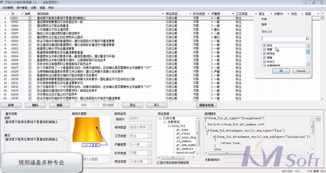326x173 pixels.
Task: Click the filter list vertical scrollbar thumb
Action: click(308, 51)
